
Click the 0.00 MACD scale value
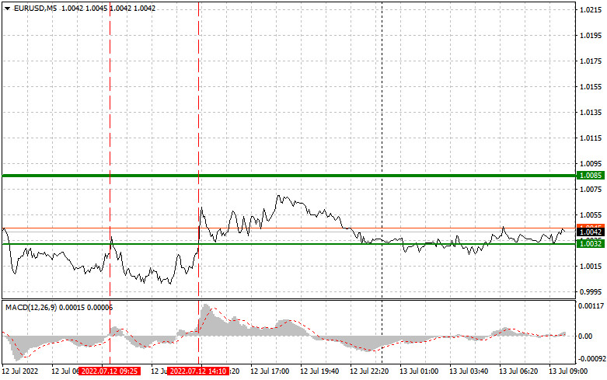click(x=585, y=336)
